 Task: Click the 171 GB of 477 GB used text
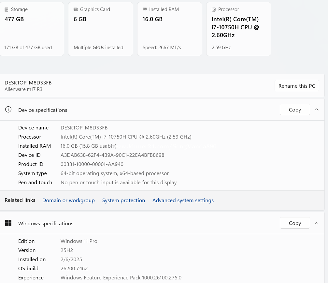pyautogui.click(x=28, y=47)
